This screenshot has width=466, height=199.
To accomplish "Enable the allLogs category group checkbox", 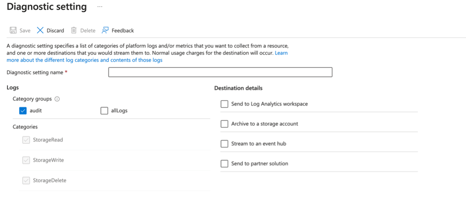I will point(104,111).
